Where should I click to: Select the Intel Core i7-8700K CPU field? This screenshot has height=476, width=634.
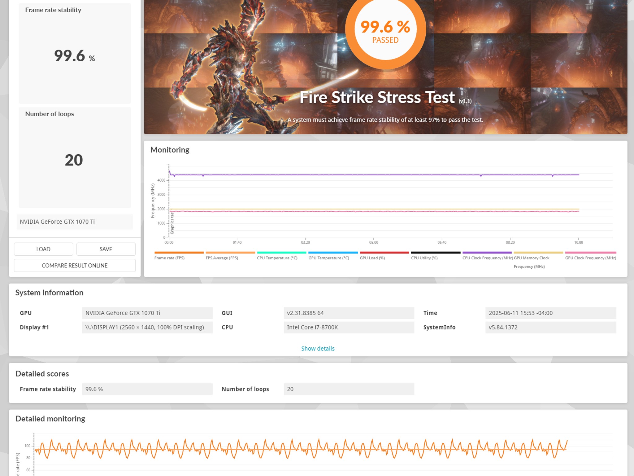349,327
